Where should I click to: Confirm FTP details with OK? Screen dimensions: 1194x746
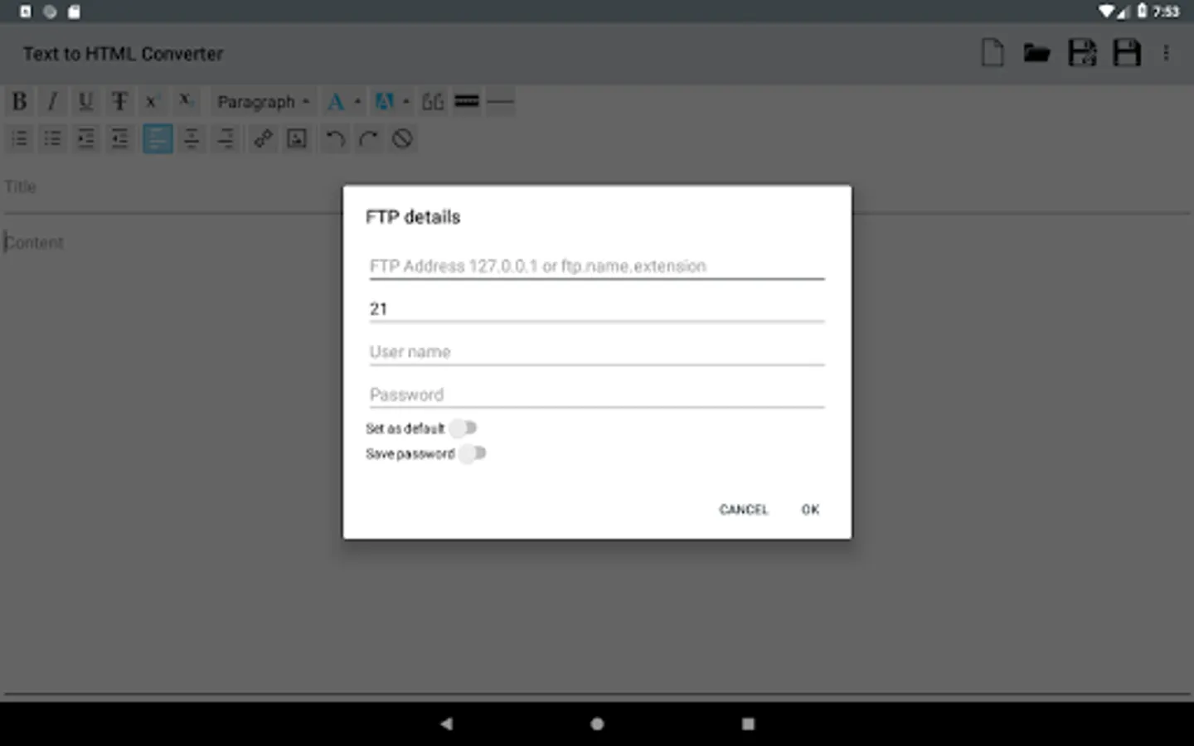click(x=810, y=510)
